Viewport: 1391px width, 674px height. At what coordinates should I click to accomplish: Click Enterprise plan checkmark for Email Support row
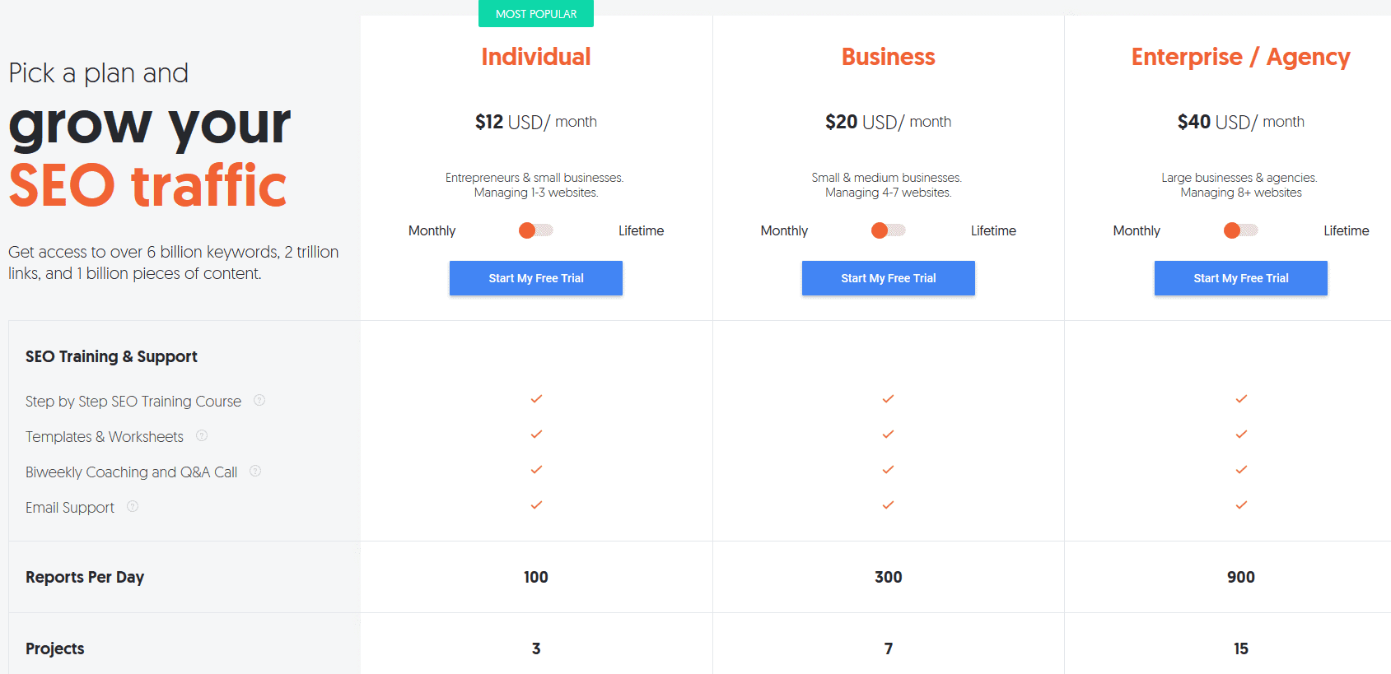pos(1241,505)
